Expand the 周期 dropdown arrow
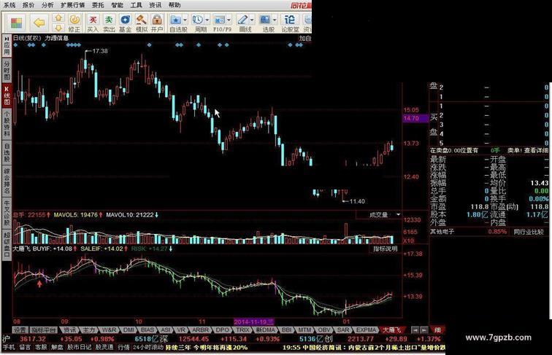The image size is (552, 355). pyautogui.click(x=207, y=20)
